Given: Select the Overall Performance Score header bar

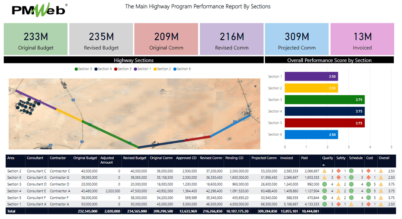Looking at the screenshot, I should coord(330,60).
